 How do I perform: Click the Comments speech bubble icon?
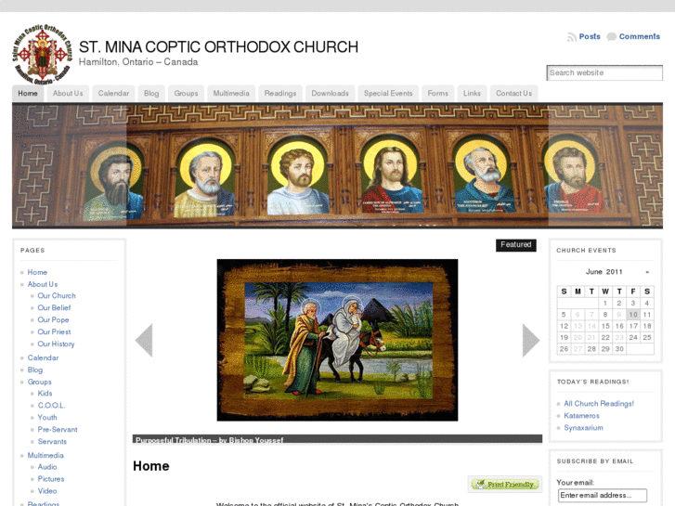(611, 37)
